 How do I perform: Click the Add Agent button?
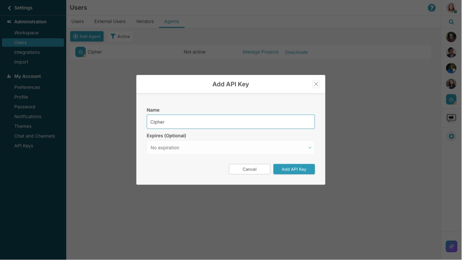pos(87,36)
